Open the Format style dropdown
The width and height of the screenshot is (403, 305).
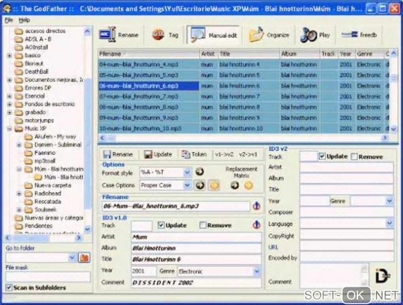pos(187,172)
